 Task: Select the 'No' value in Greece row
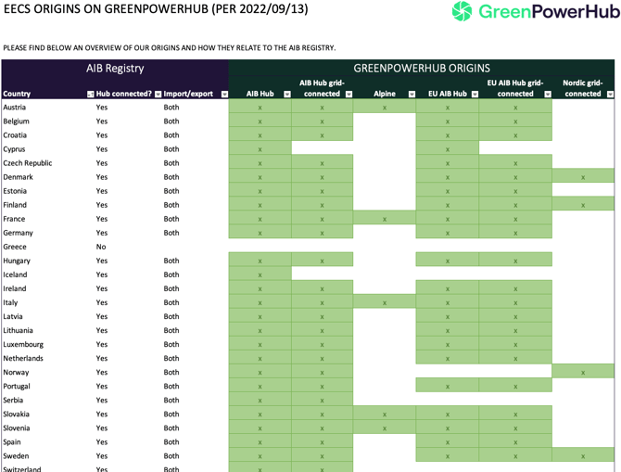coord(101,247)
